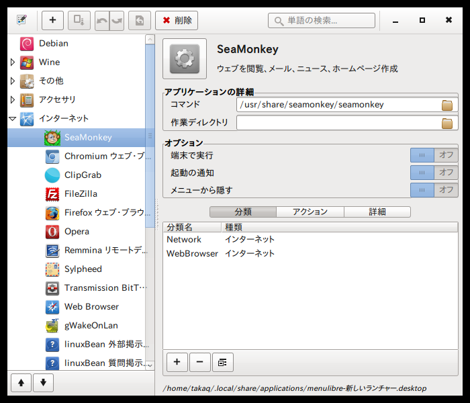The width and height of the screenshot is (470, 403).
Task: Collapse the インターネット category
Action: coord(13,119)
